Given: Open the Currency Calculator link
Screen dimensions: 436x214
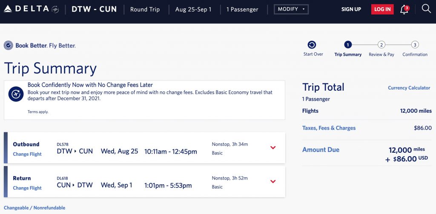Looking at the screenshot, I should pyautogui.click(x=409, y=88).
